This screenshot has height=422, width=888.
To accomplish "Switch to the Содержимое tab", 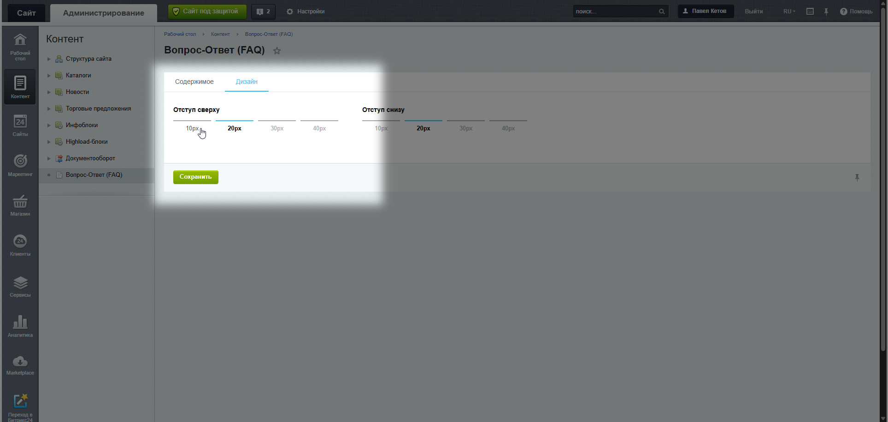I will coord(194,82).
